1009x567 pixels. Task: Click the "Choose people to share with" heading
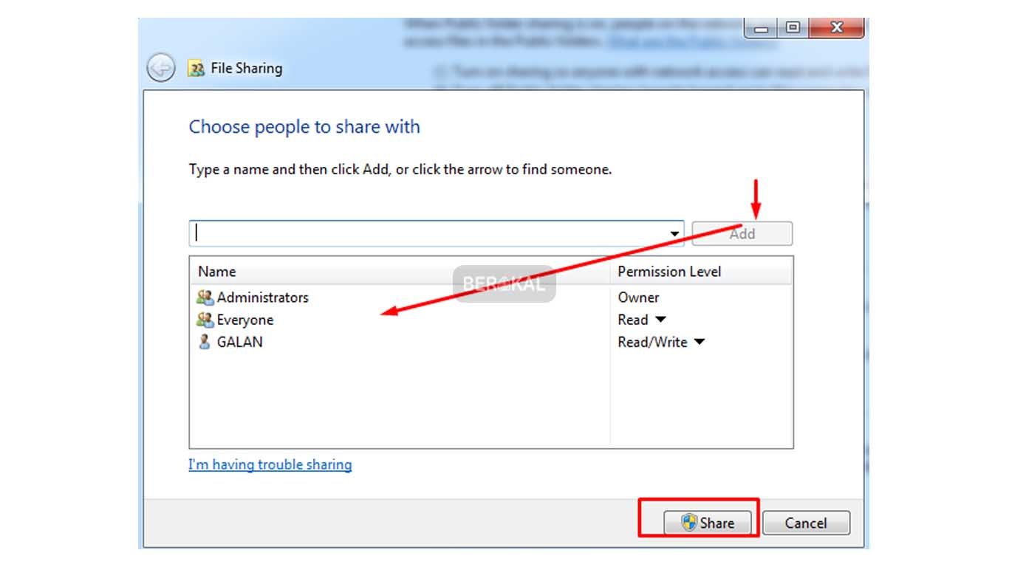coord(304,127)
